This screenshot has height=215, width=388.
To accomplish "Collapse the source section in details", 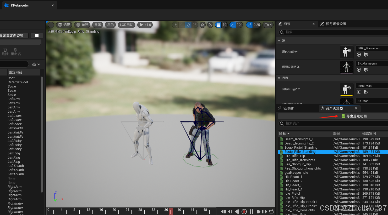I will [279, 41].
